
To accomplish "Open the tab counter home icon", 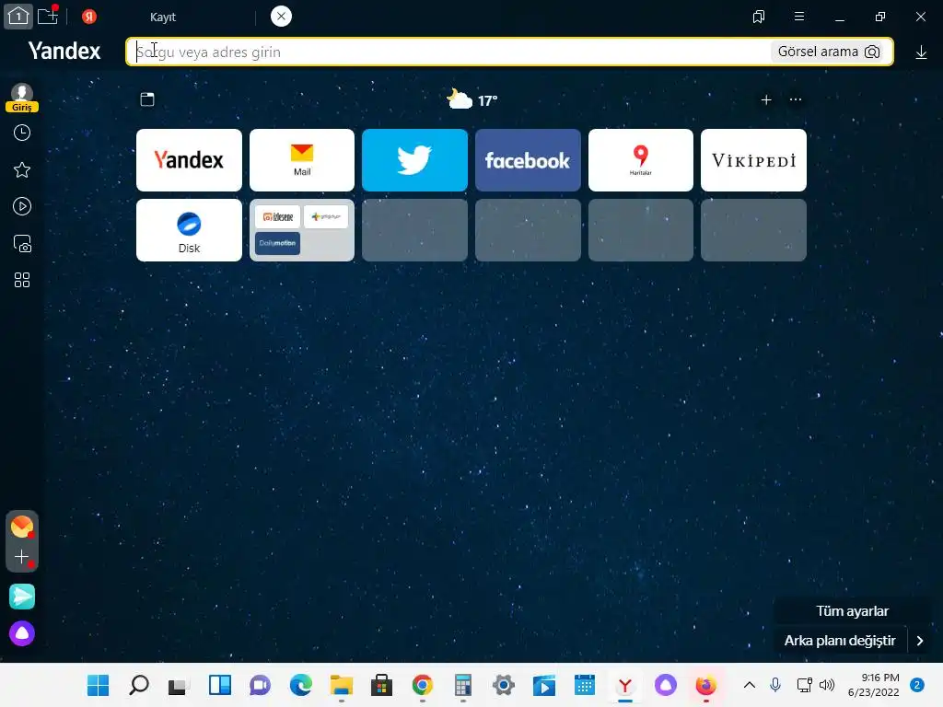I will point(18,17).
